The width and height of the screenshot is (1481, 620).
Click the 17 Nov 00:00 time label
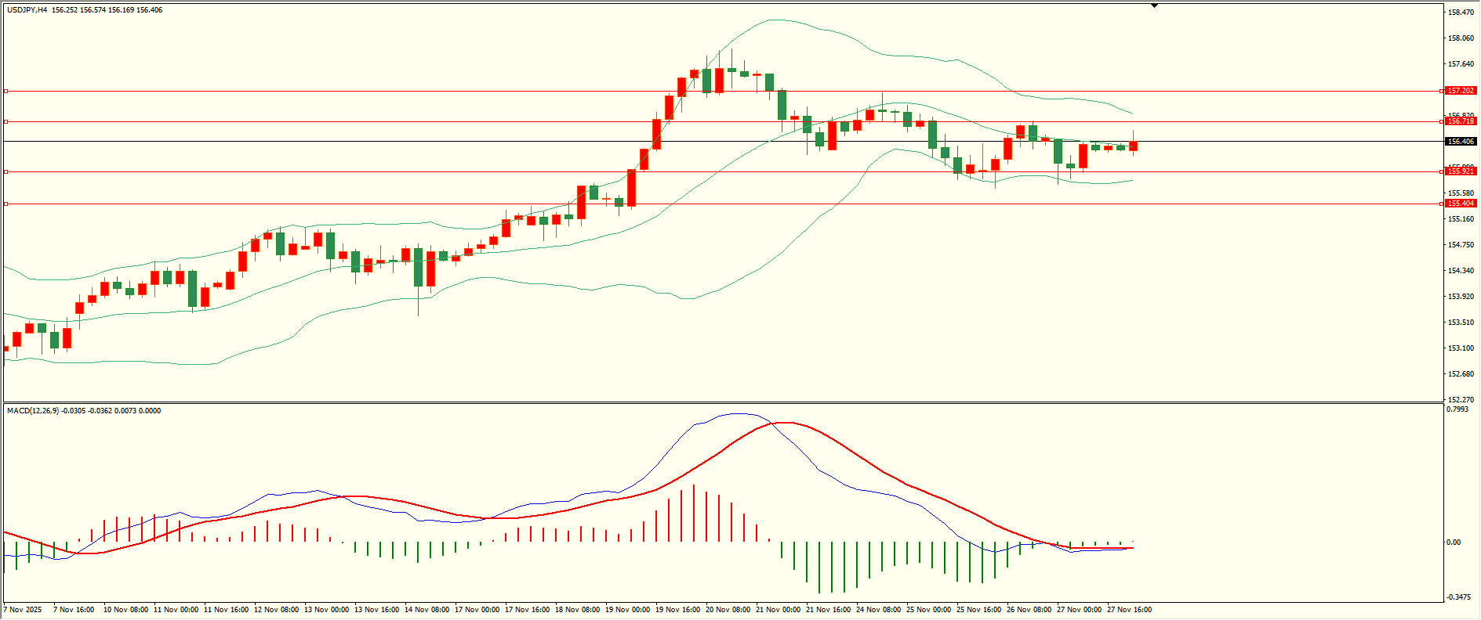(477, 609)
